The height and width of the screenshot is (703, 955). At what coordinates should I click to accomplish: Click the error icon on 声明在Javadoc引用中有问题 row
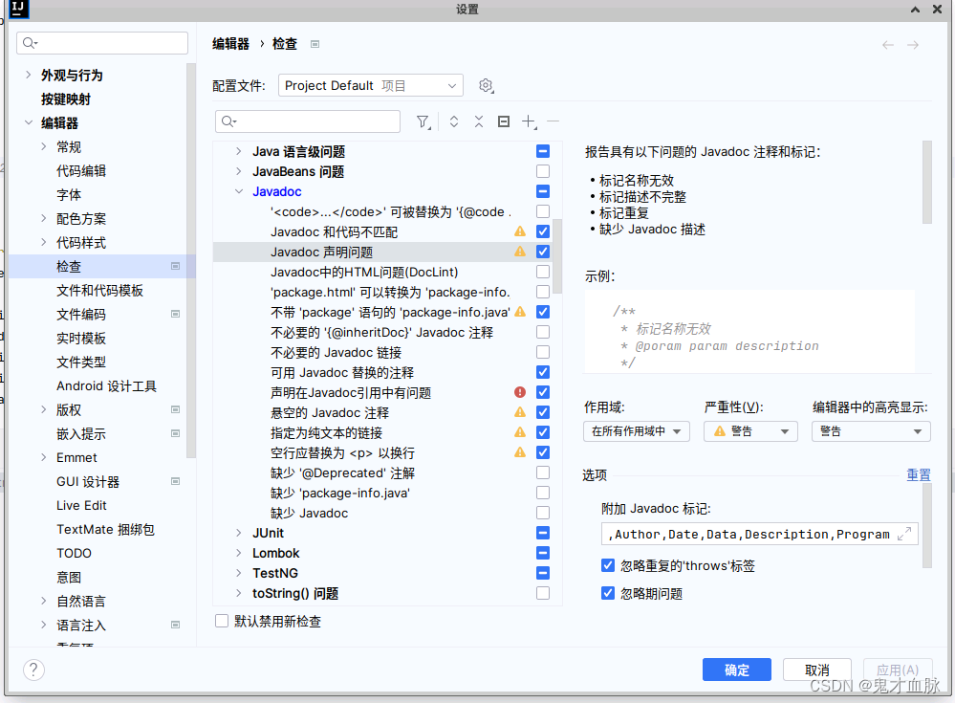point(519,392)
